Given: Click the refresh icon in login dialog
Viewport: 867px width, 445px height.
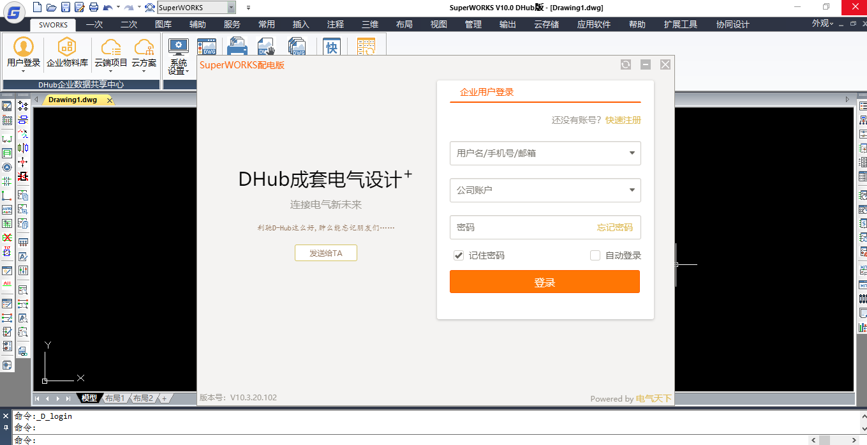Looking at the screenshot, I should point(626,64).
